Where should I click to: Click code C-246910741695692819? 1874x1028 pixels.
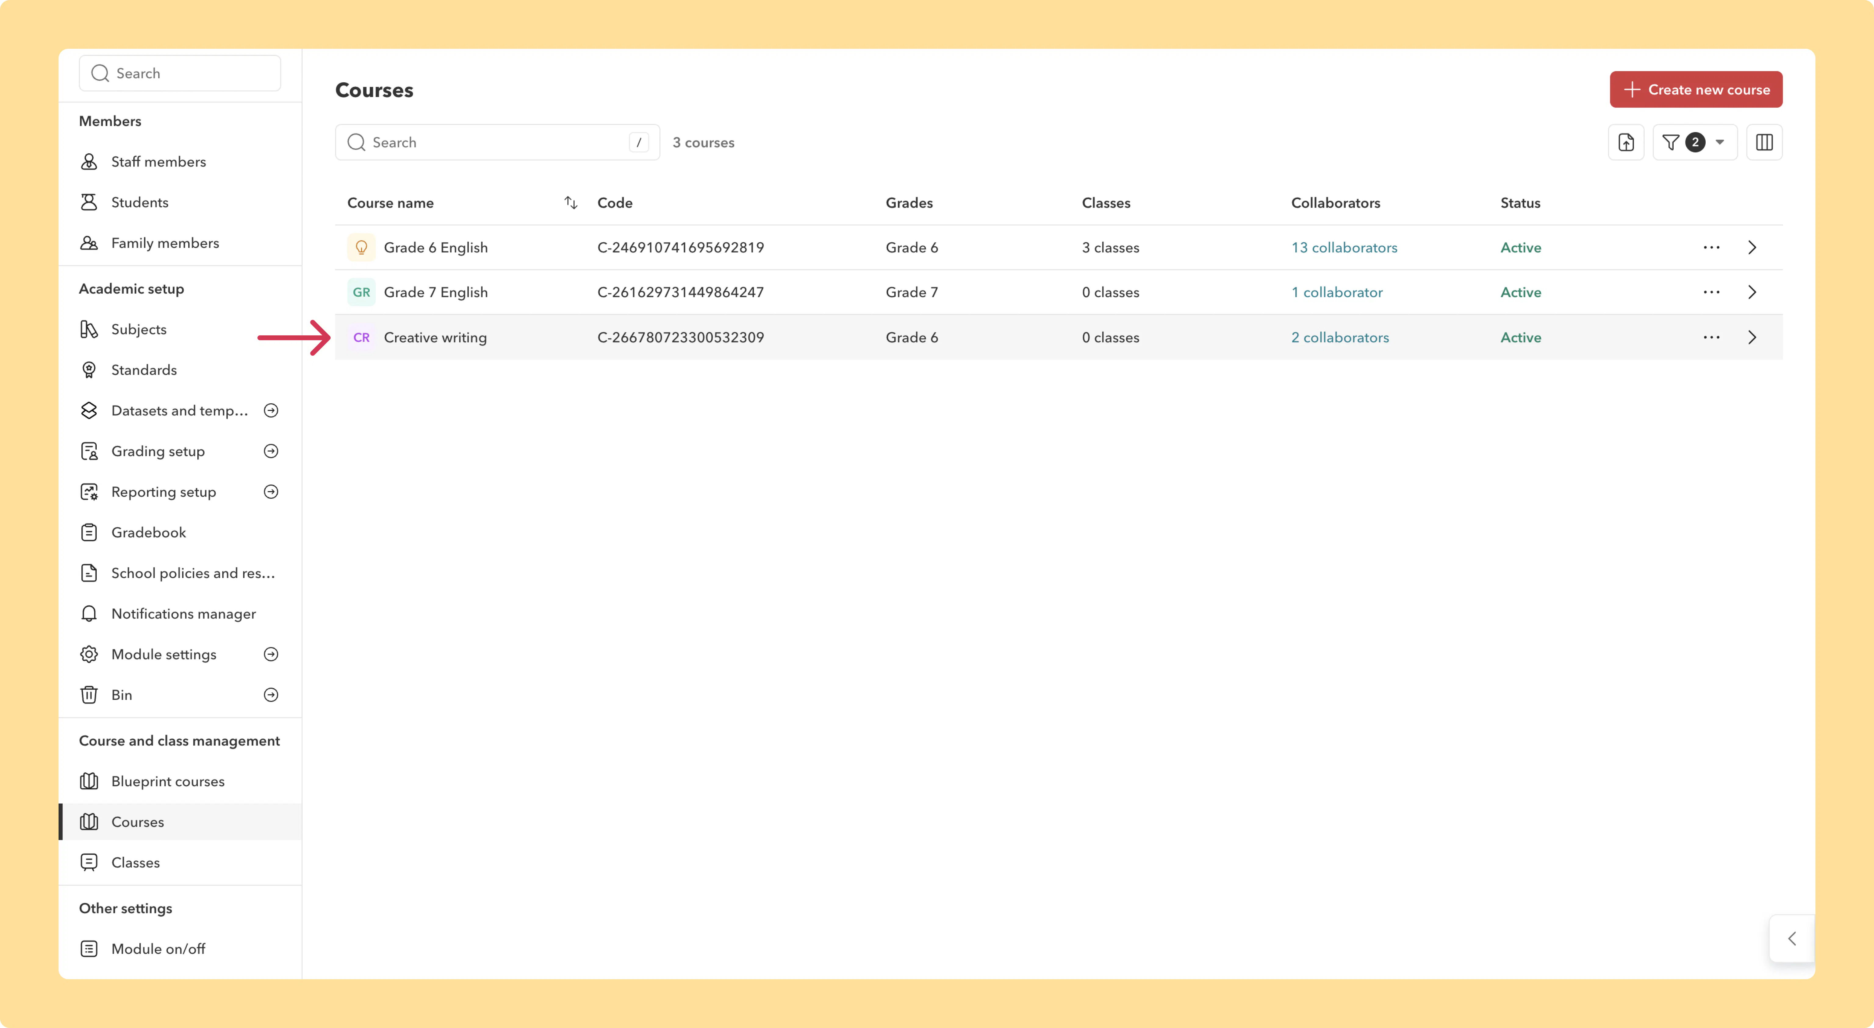(681, 247)
